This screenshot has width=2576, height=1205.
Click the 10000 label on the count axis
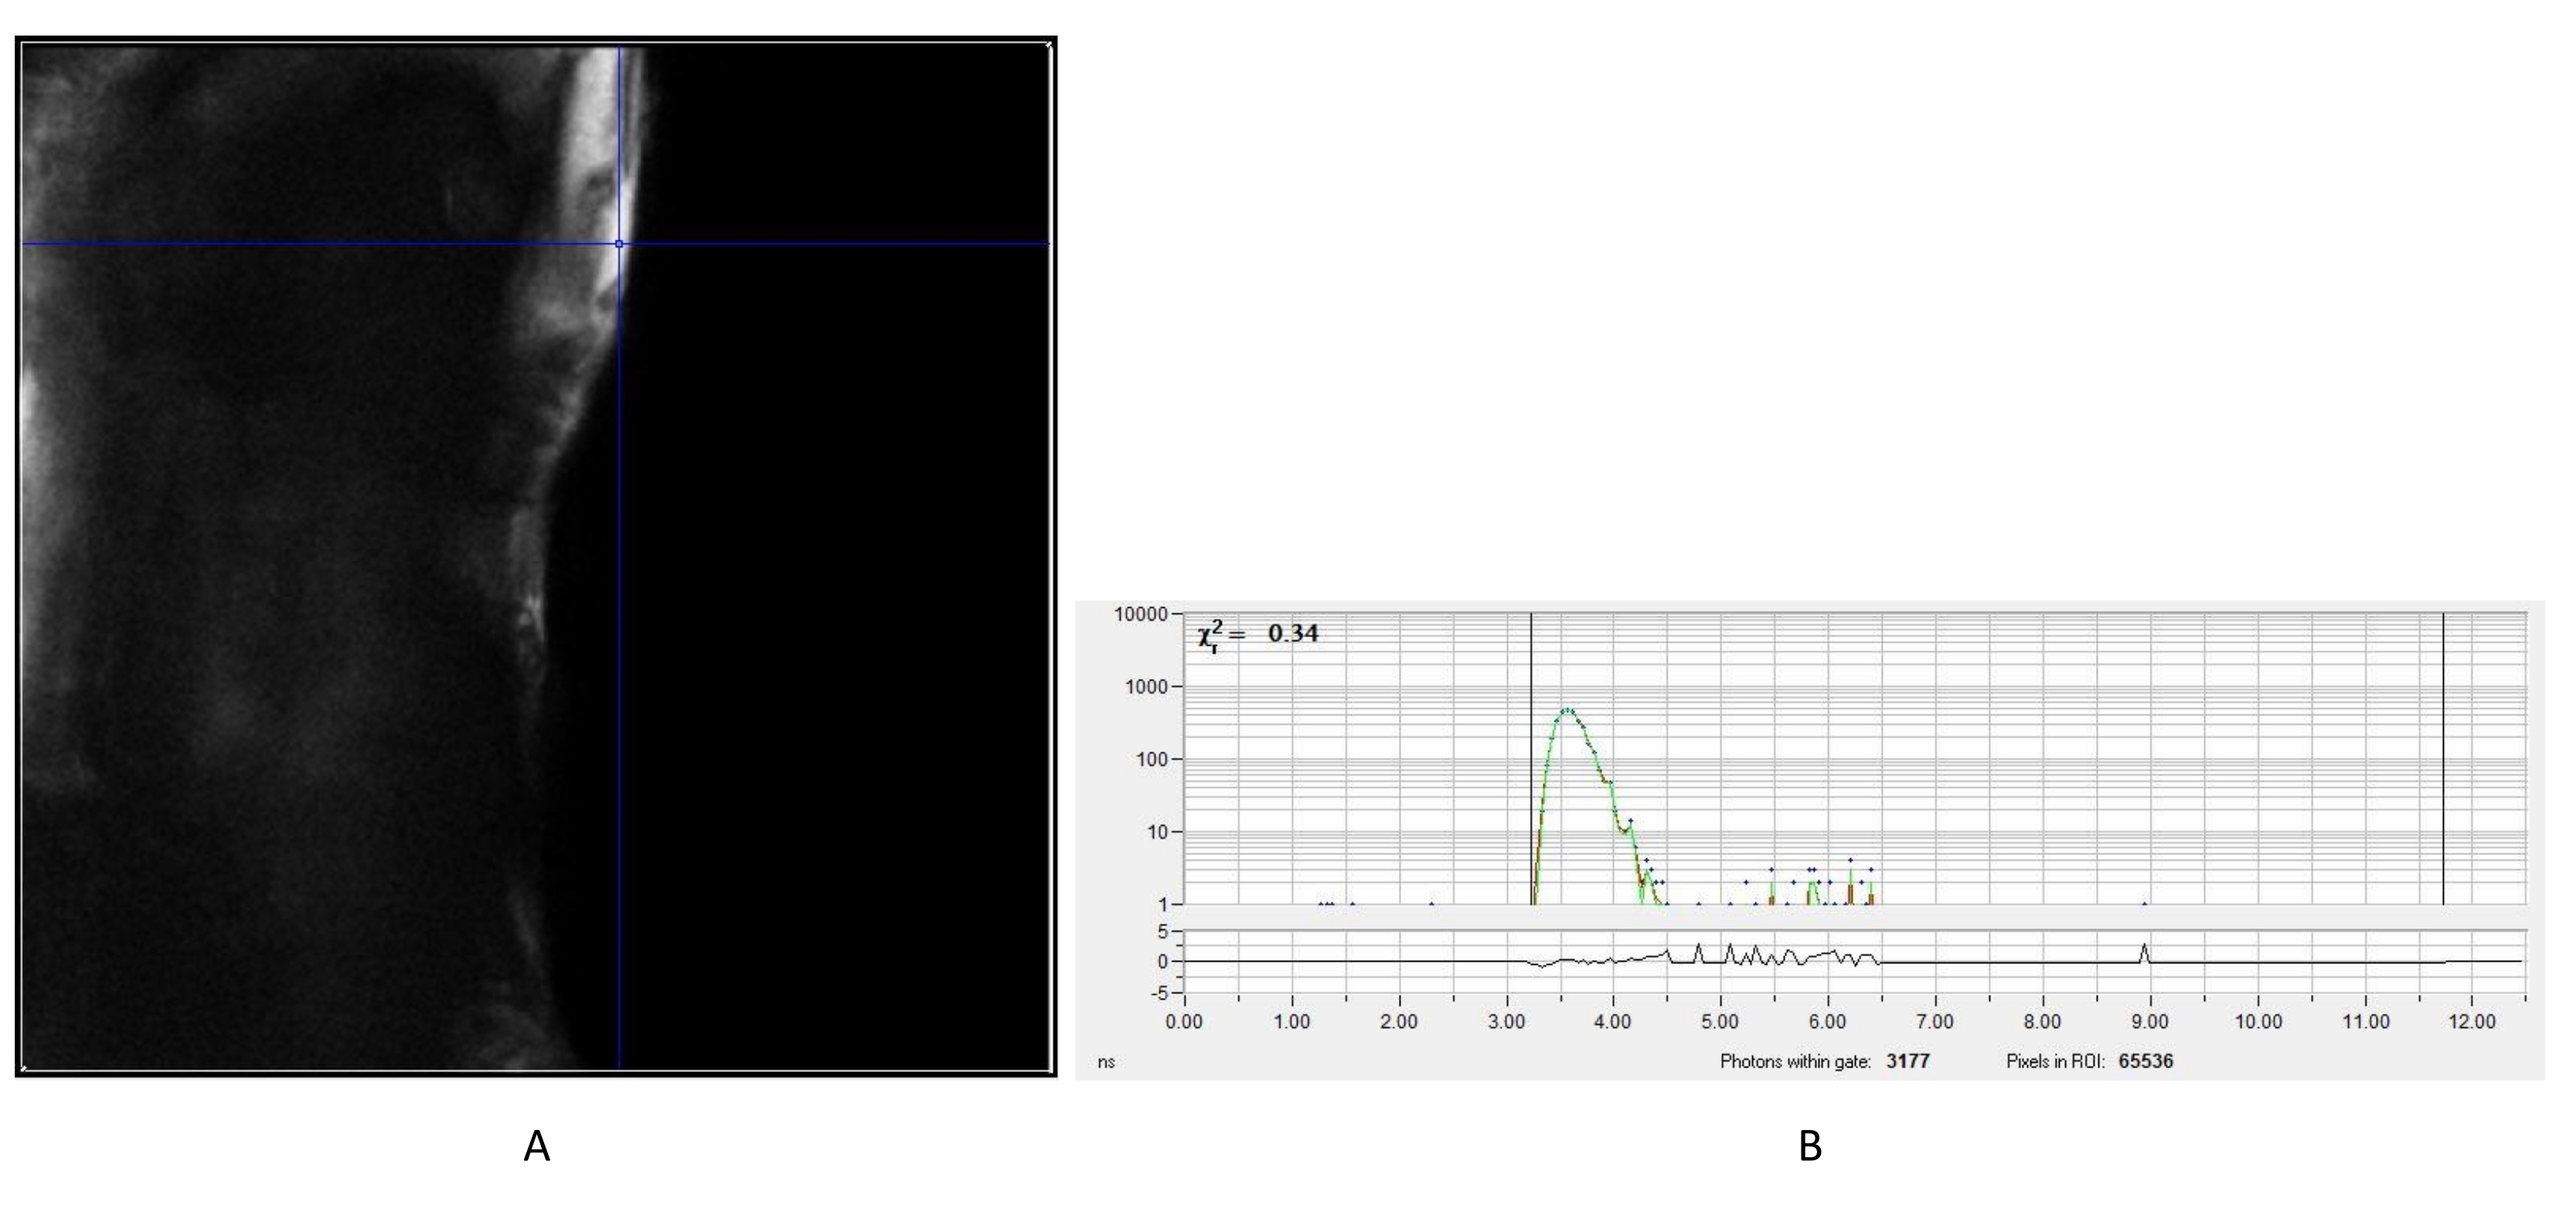(x=1140, y=615)
